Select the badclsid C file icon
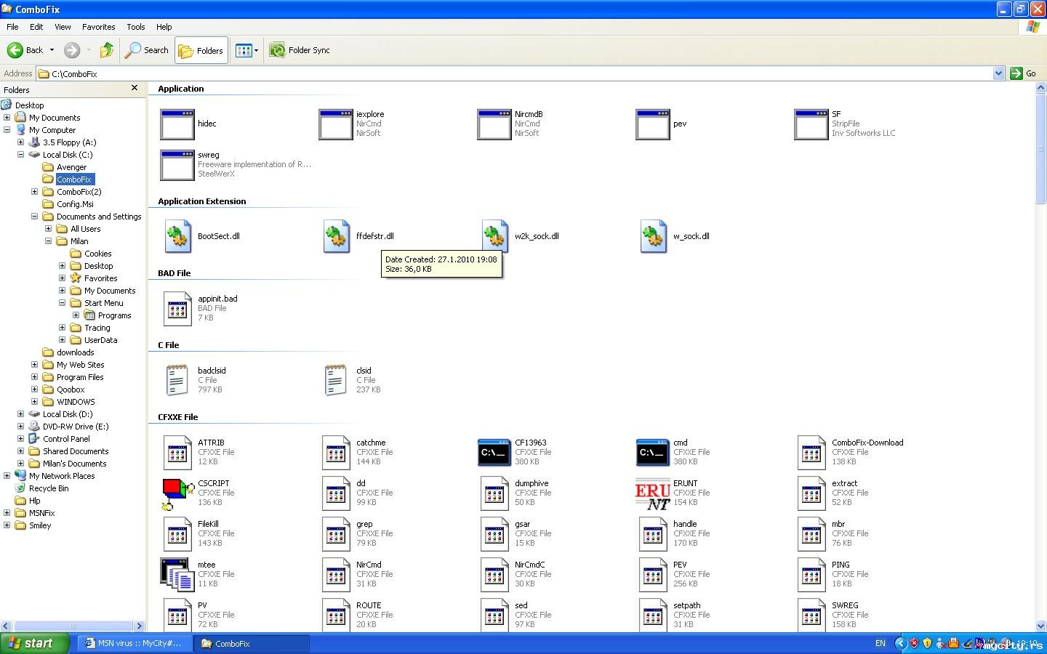This screenshot has height=654, width=1047. click(x=177, y=381)
